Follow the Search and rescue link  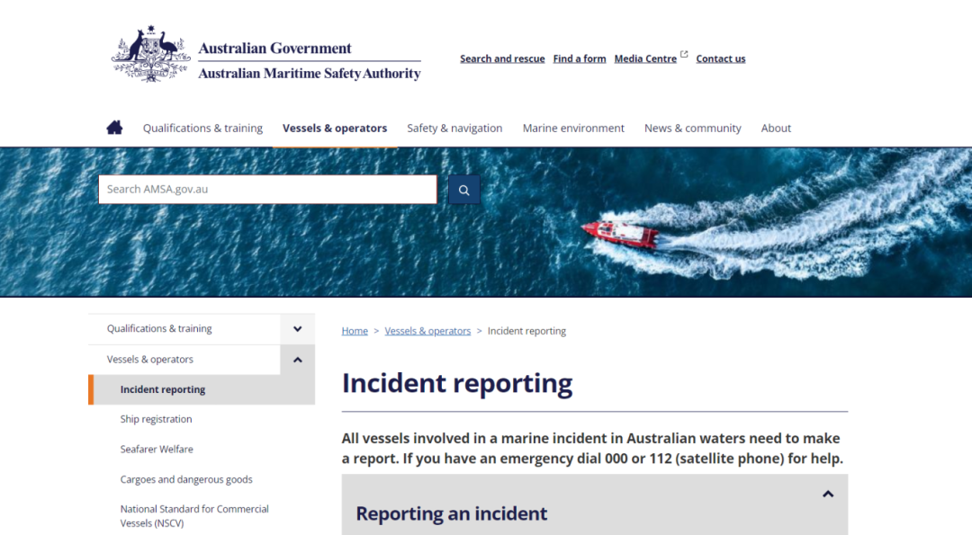click(502, 58)
